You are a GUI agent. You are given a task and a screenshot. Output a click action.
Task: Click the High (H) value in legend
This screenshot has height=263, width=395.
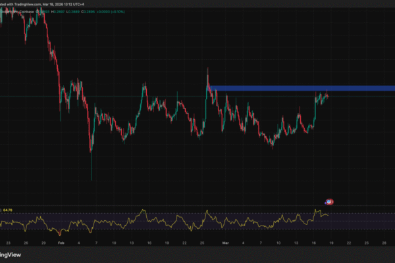coord(61,11)
